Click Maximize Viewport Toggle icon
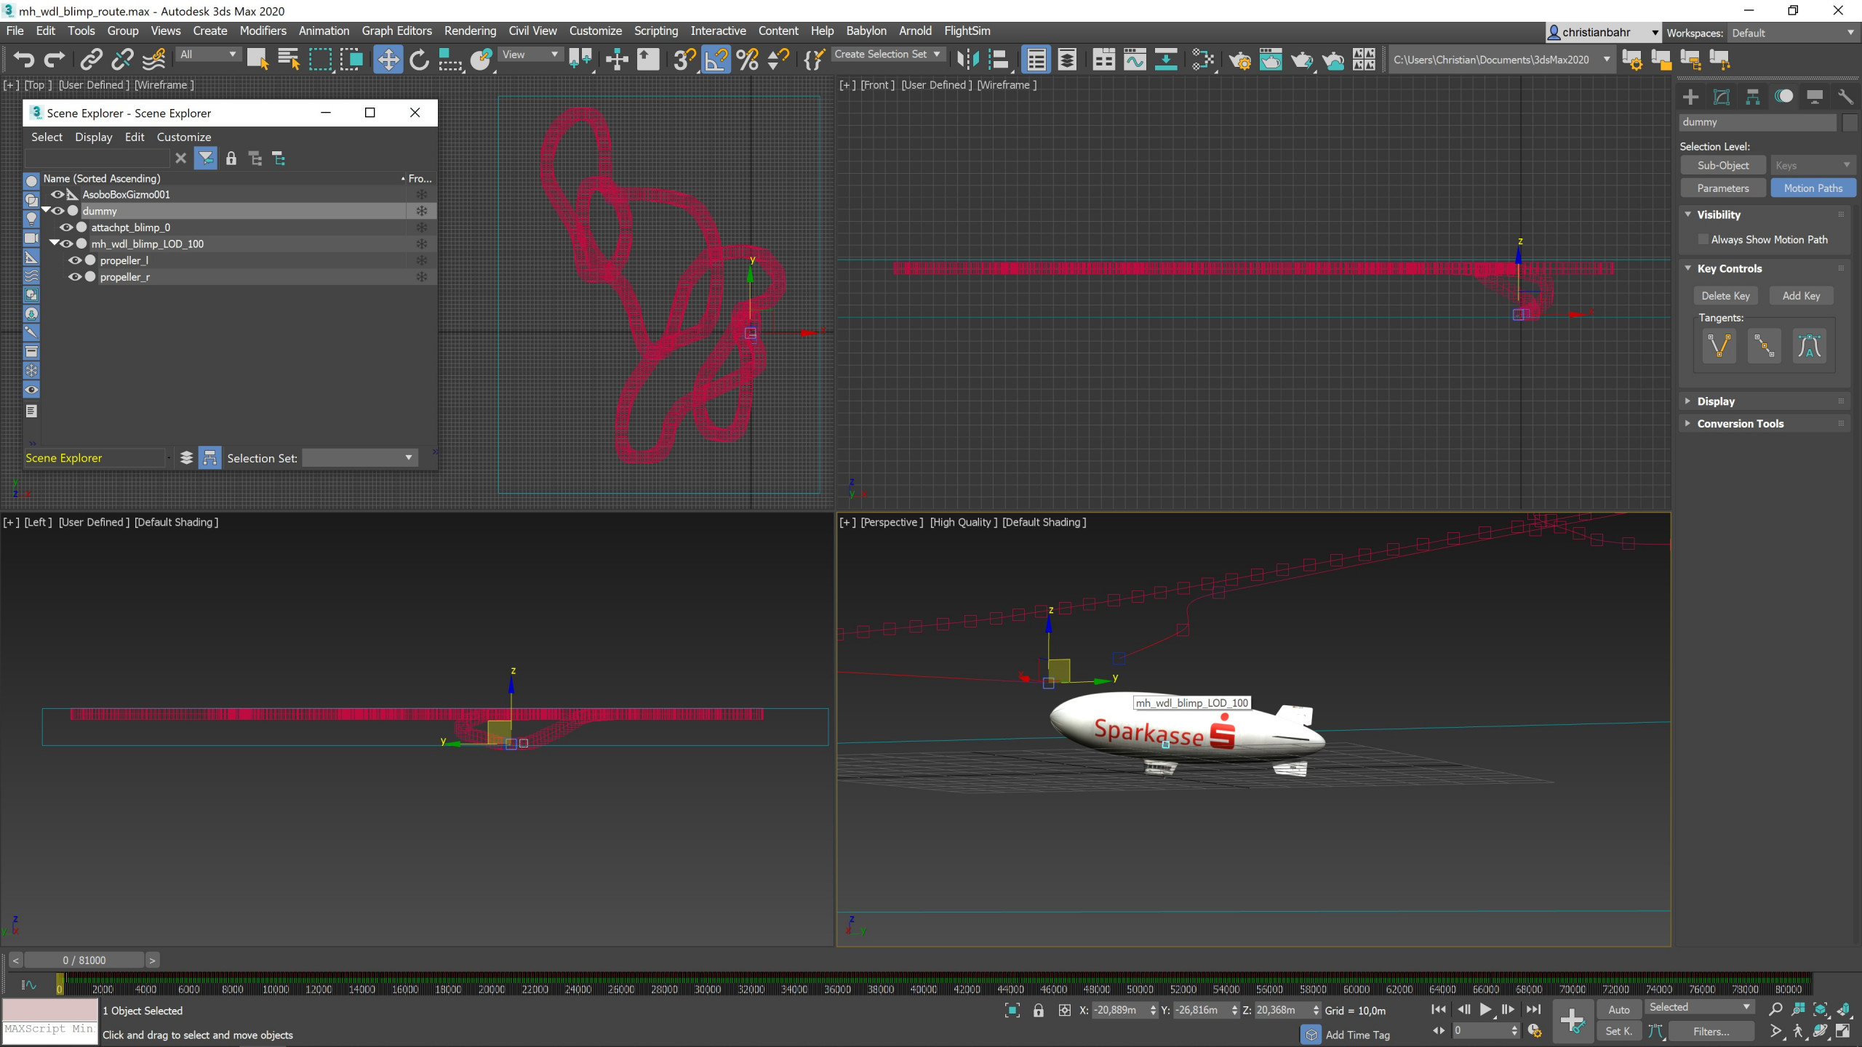 [x=1843, y=1031]
